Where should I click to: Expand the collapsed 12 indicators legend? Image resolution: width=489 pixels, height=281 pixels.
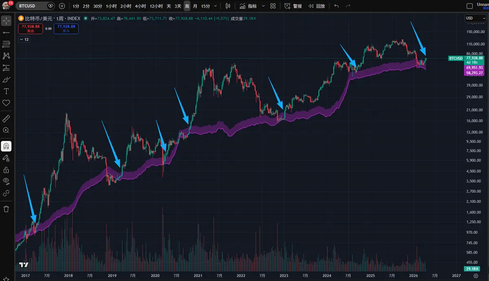click(24, 40)
